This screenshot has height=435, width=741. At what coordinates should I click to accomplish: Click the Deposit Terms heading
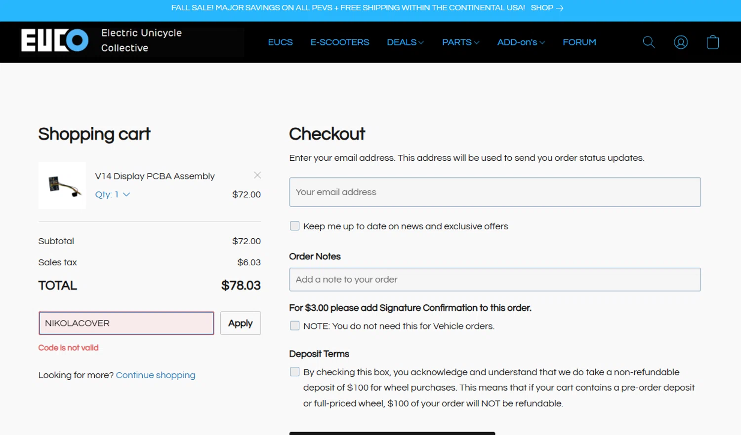319,354
